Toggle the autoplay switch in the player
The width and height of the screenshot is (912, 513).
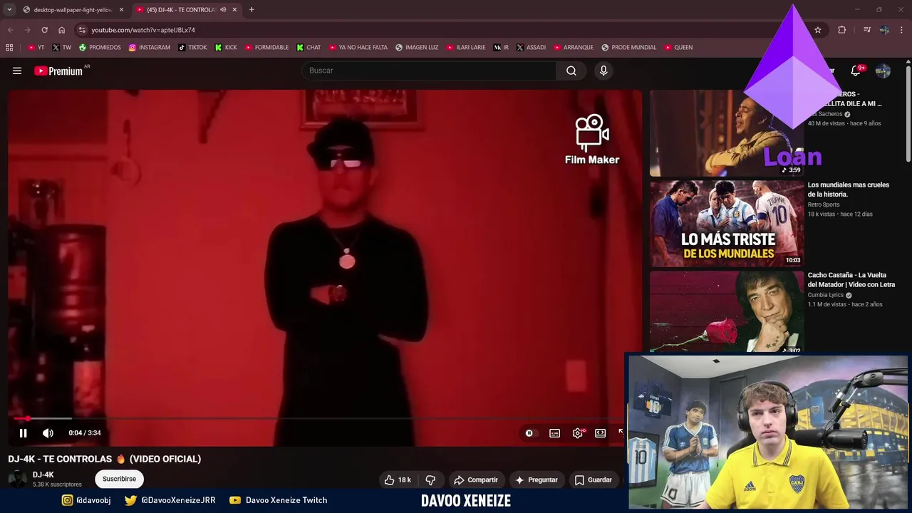click(x=529, y=432)
